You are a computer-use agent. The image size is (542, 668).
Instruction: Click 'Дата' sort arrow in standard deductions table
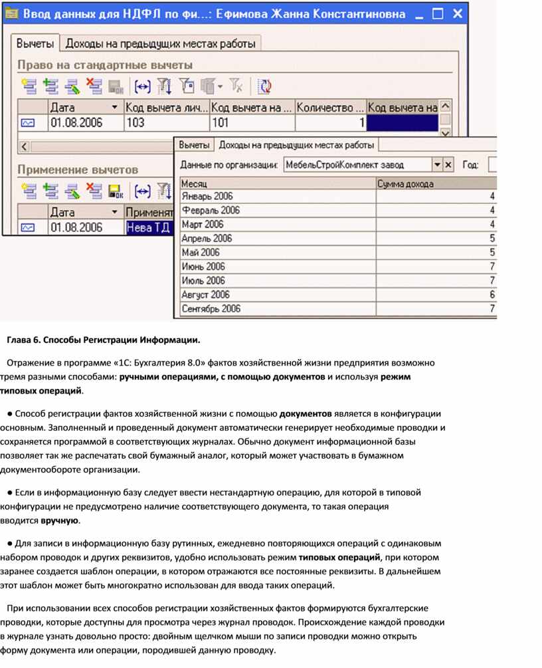point(114,107)
